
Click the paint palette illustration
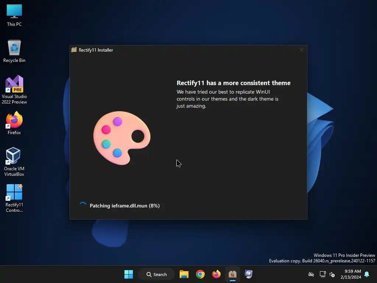tap(122, 138)
